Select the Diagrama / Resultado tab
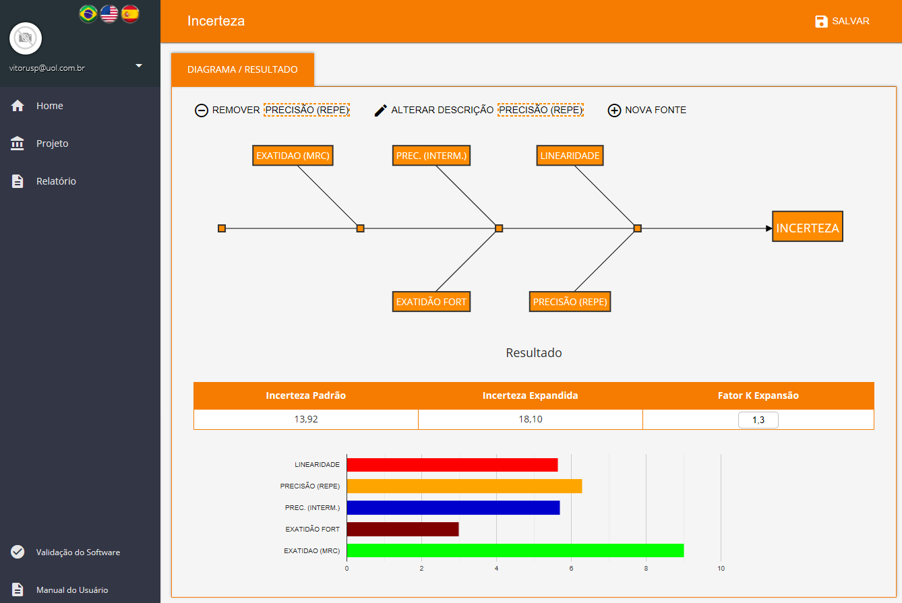This screenshot has width=902, height=603. pos(243,69)
